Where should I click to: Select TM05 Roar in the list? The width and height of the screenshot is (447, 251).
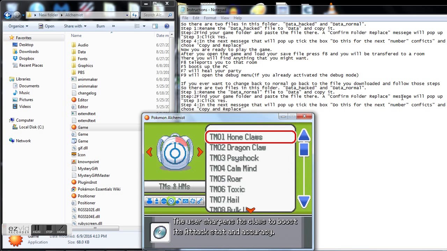(226, 179)
